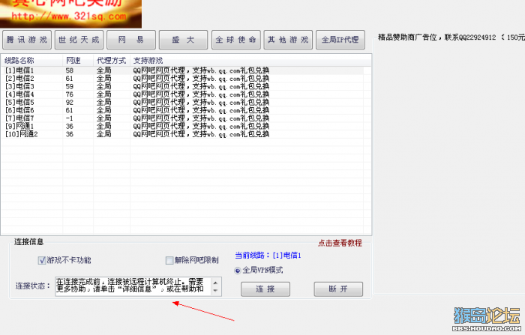Select the [7]电信7 line row
Image resolution: width=525 pixels, height=335 pixels.
182,118
